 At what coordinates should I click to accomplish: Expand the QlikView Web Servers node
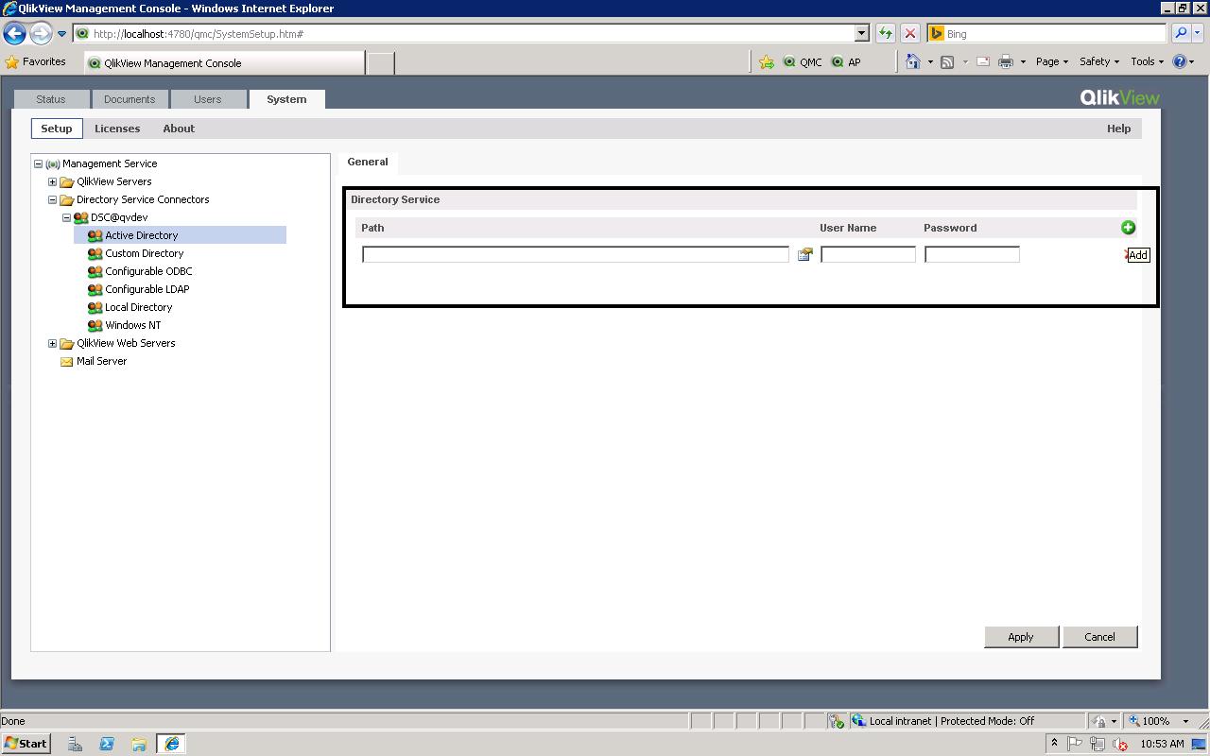pyautogui.click(x=53, y=344)
